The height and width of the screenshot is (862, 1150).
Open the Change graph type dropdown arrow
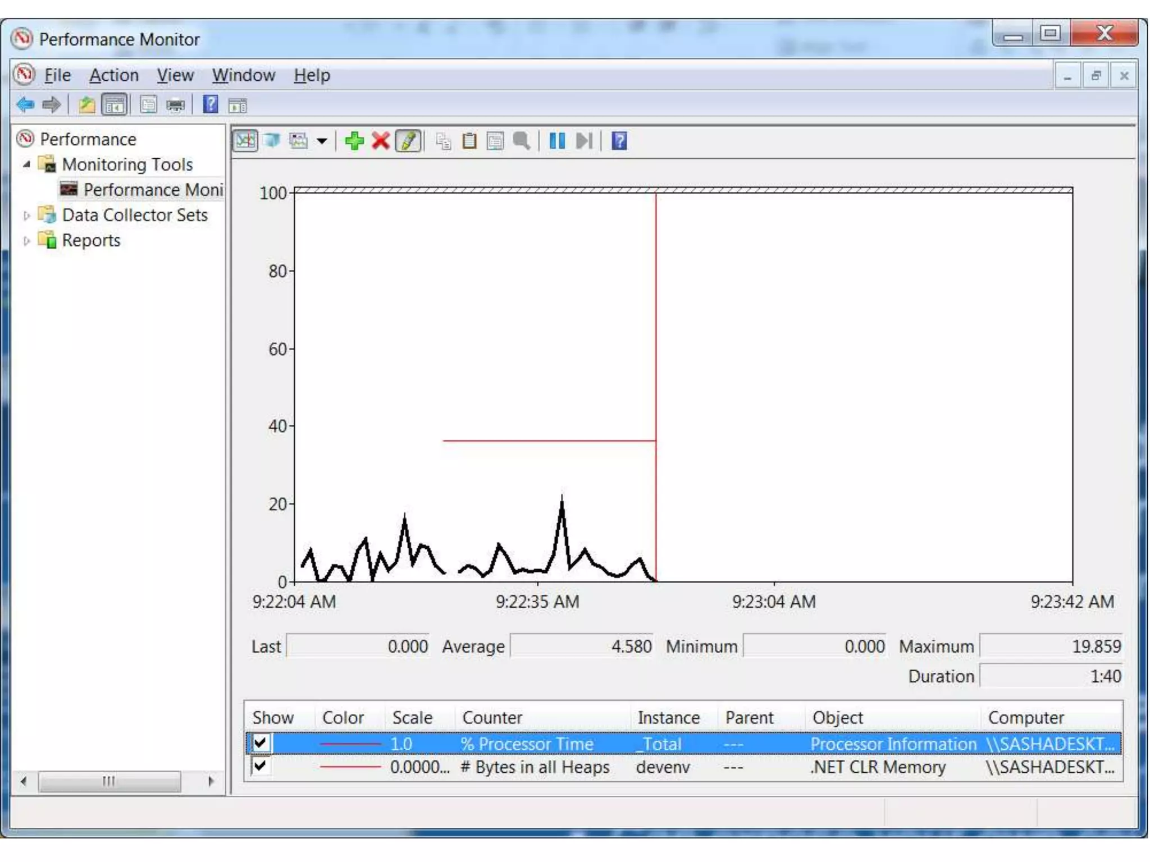click(x=322, y=141)
